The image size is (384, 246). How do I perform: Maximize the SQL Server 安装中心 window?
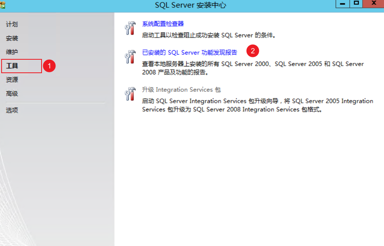tap(356, 4)
